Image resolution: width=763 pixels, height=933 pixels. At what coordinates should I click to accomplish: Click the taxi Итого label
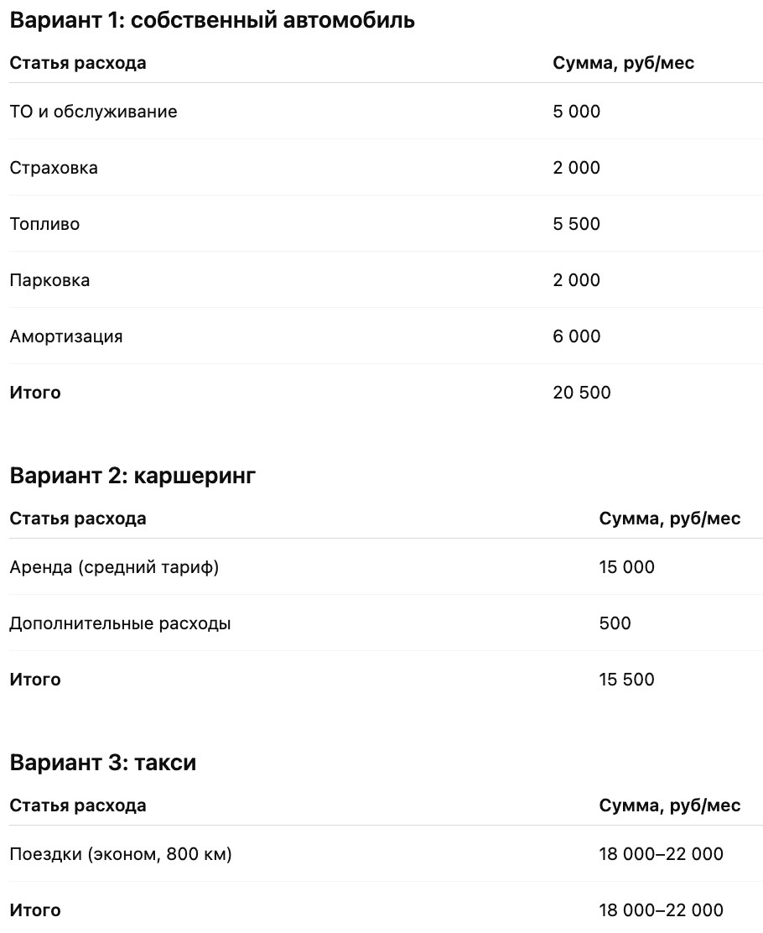pyautogui.click(x=35, y=910)
